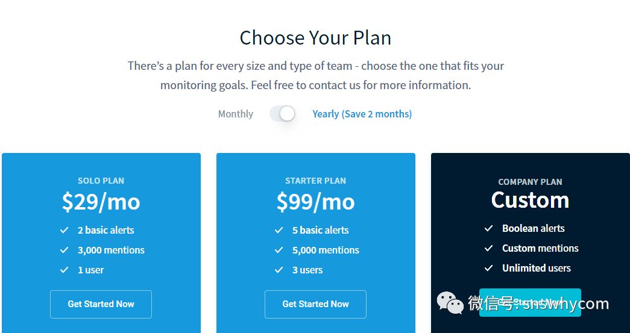The width and height of the screenshot is (630, 333).
Task: Click the $29/mo Solo Plan price
Action: 101,202
